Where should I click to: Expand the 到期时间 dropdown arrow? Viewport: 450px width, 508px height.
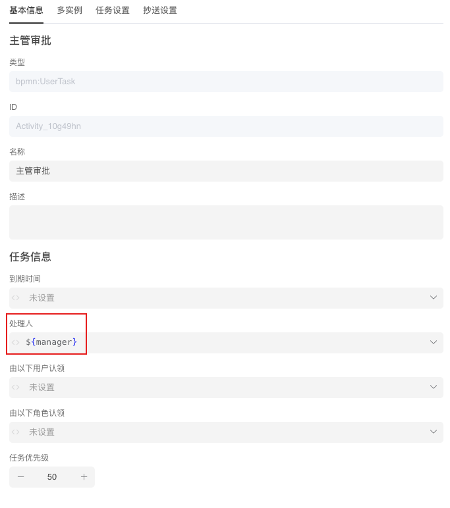pos(434,297)
